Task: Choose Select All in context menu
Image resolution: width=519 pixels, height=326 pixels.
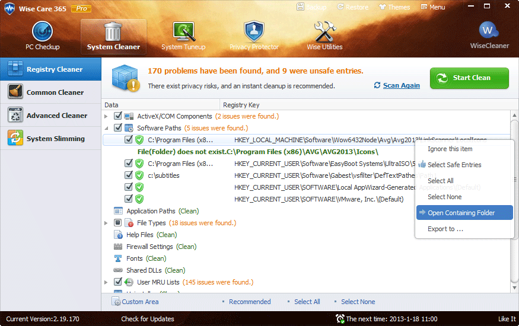Action: 464,181
